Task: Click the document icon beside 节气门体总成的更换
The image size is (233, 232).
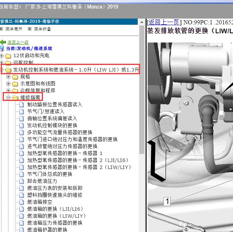Action: (22, 174)
